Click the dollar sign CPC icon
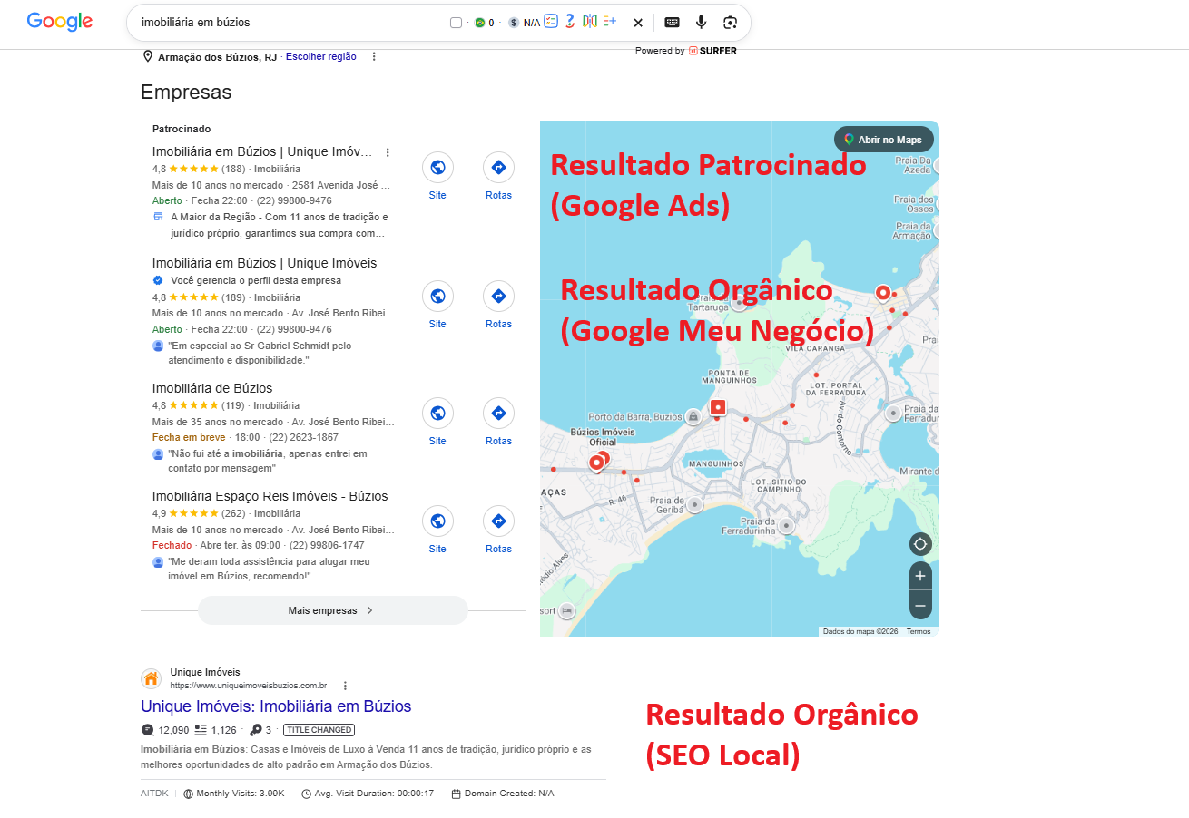This screenshot has width=1189, height=818. coord(514,23)
